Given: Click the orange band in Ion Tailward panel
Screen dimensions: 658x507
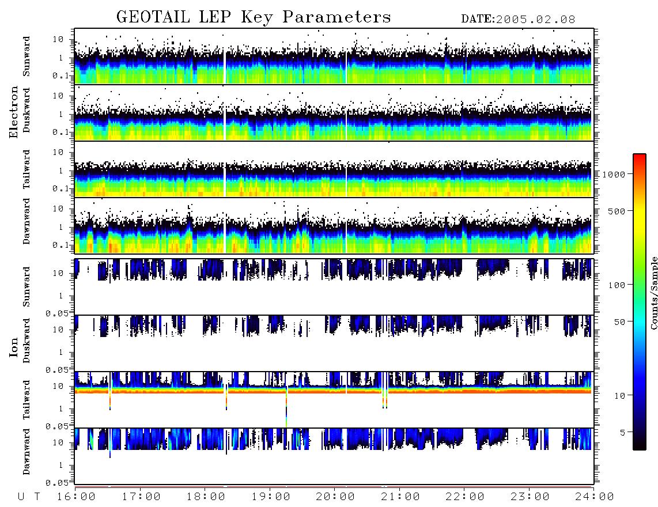Looking at the screenshot, I should (x=334, y=391).
